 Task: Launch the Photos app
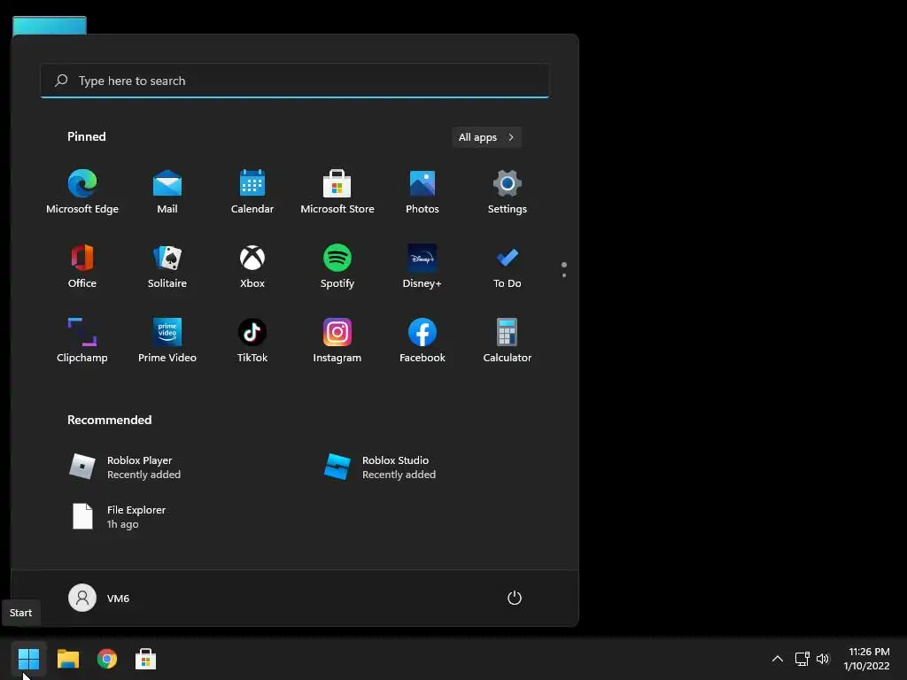point(422,192)
